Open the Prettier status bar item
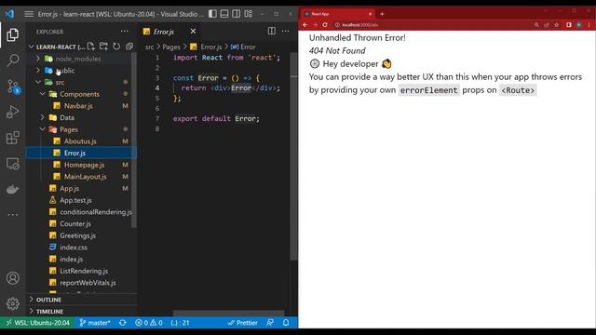596x335 pixels. point(242,323)
